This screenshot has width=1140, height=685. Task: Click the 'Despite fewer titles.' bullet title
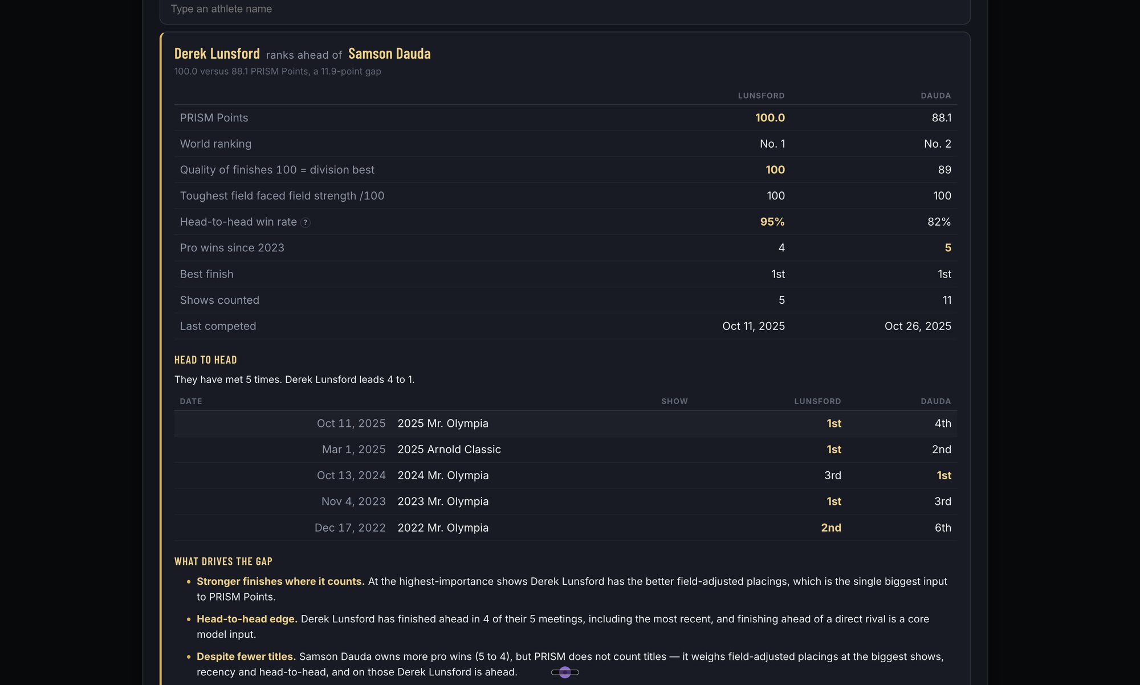coord(246,657)
